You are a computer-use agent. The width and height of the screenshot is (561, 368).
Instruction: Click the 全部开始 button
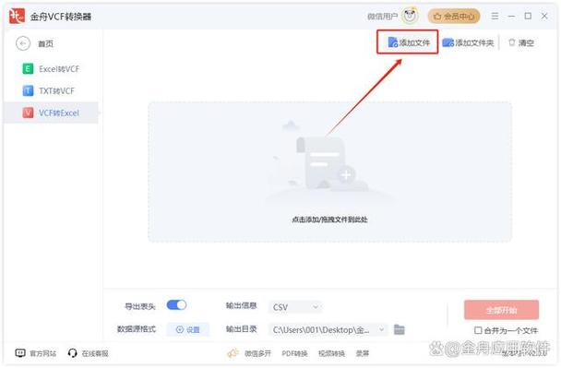tap(501, 310)
